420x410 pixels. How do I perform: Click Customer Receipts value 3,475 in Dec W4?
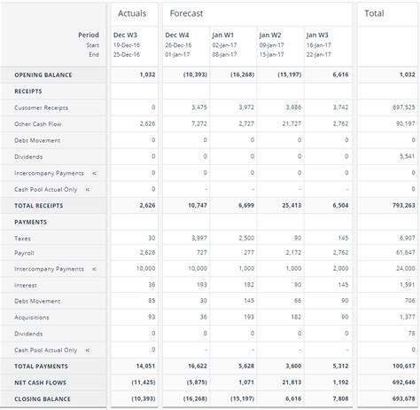coord(199,107)
